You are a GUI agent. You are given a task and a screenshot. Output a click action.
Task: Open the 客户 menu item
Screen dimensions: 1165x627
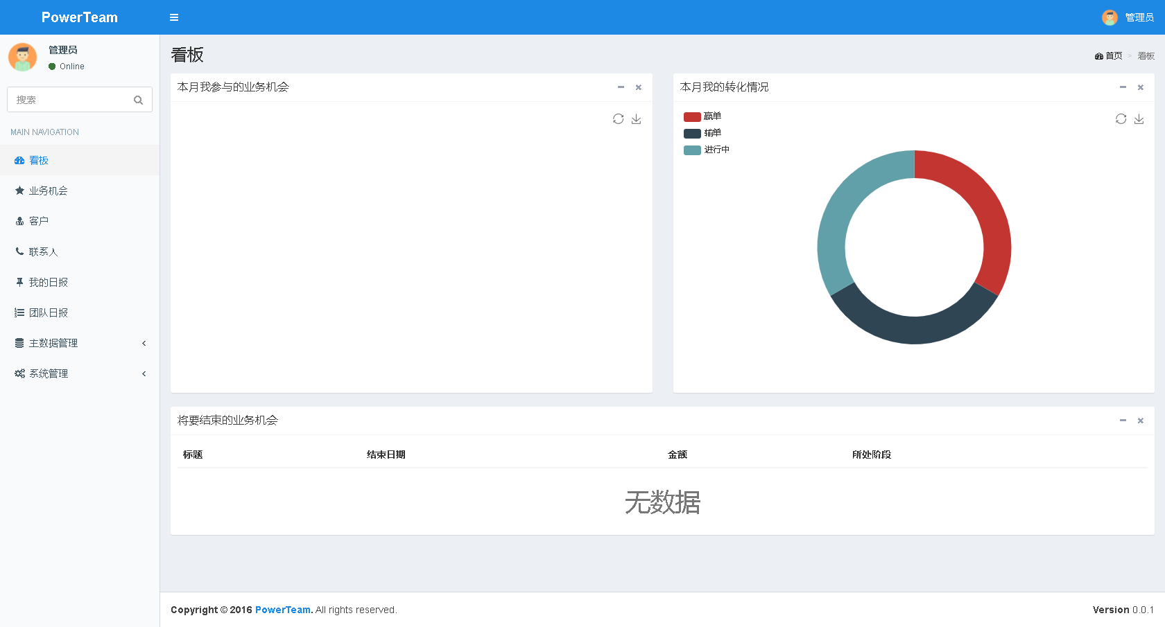pyautogui.click(x=80, y=221)
